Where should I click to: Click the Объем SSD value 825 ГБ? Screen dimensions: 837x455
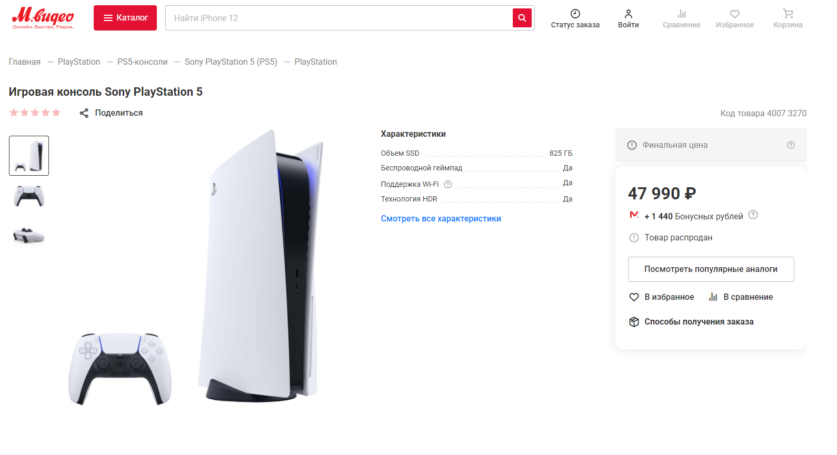tap(561, 153)
